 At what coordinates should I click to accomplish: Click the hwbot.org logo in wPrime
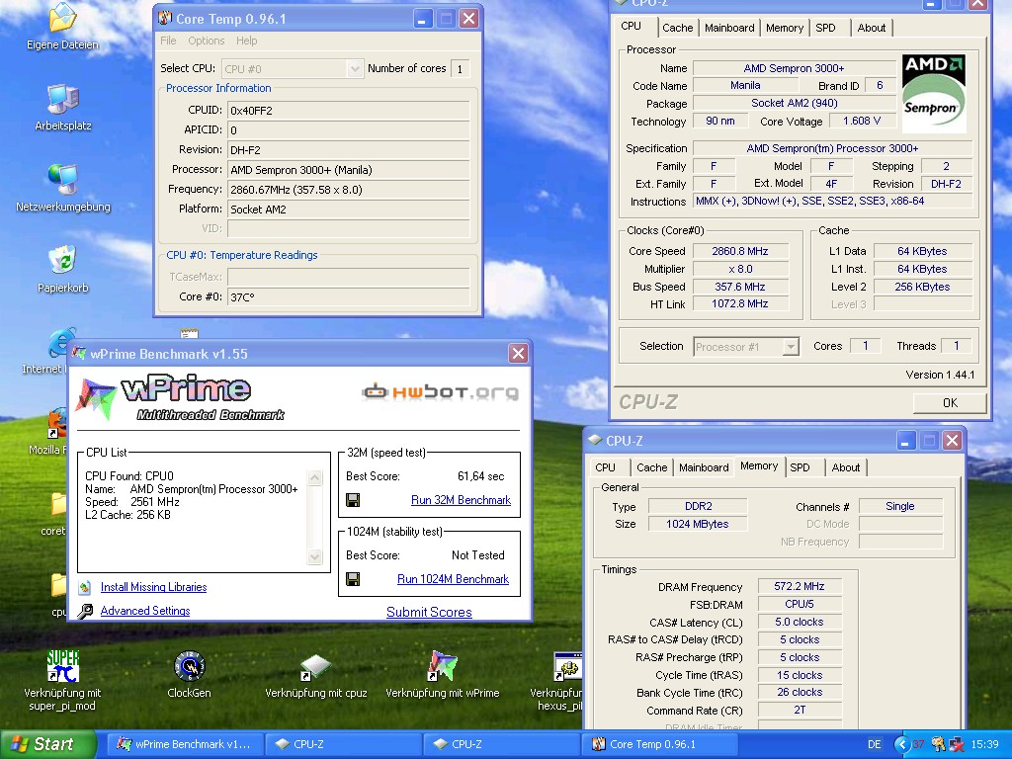(x=440, y=391)
